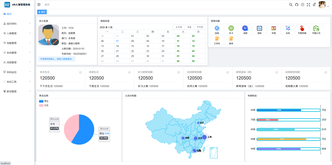Click info icon on 实习即将到期 card
The width and height of the screenshot is (332, 165).
coord(178,73)
